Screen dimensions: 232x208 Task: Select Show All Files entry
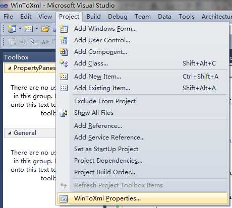pos(142,113)
